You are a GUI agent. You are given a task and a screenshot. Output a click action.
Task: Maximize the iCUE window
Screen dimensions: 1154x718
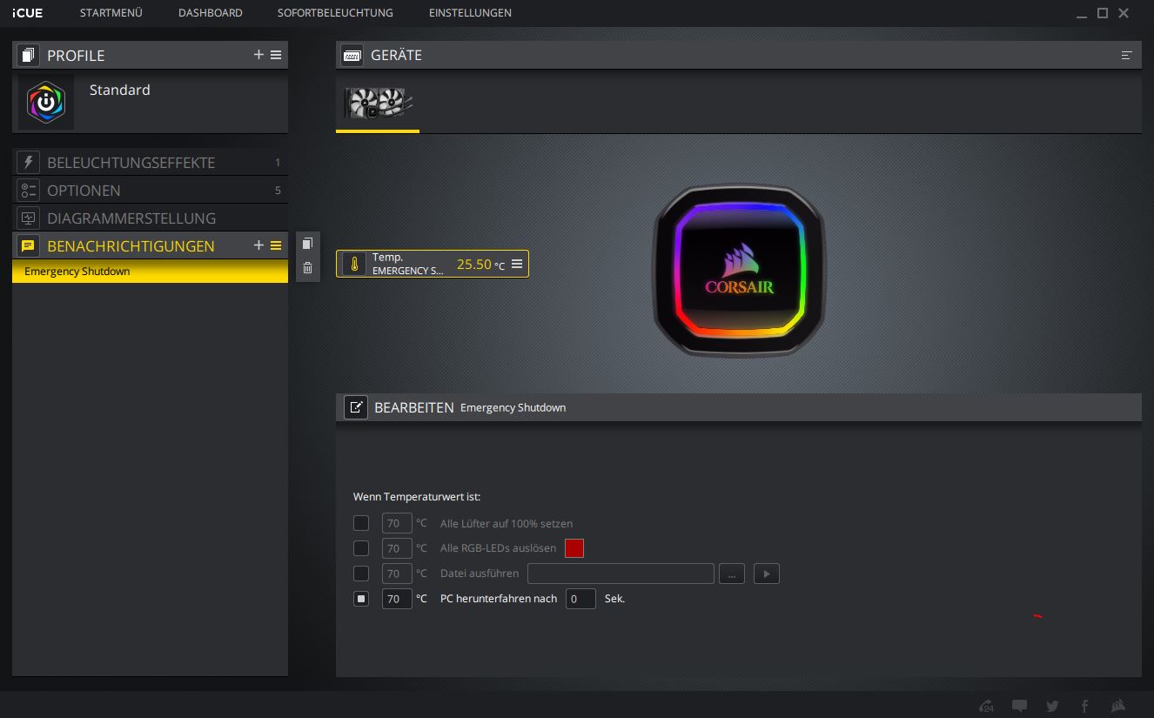(x=1103, y=13)
